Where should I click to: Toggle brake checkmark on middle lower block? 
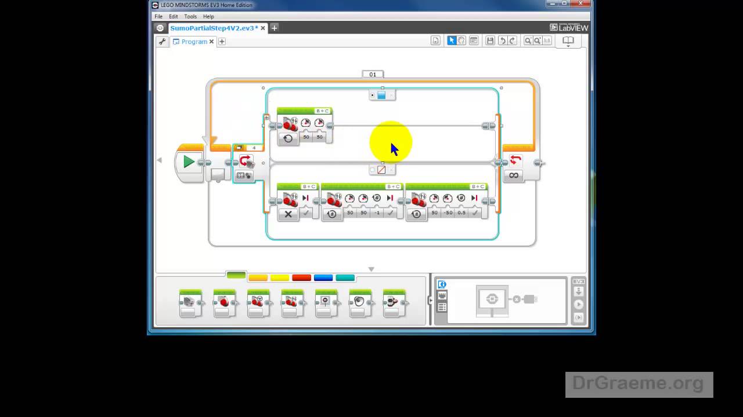click(390, 213)
